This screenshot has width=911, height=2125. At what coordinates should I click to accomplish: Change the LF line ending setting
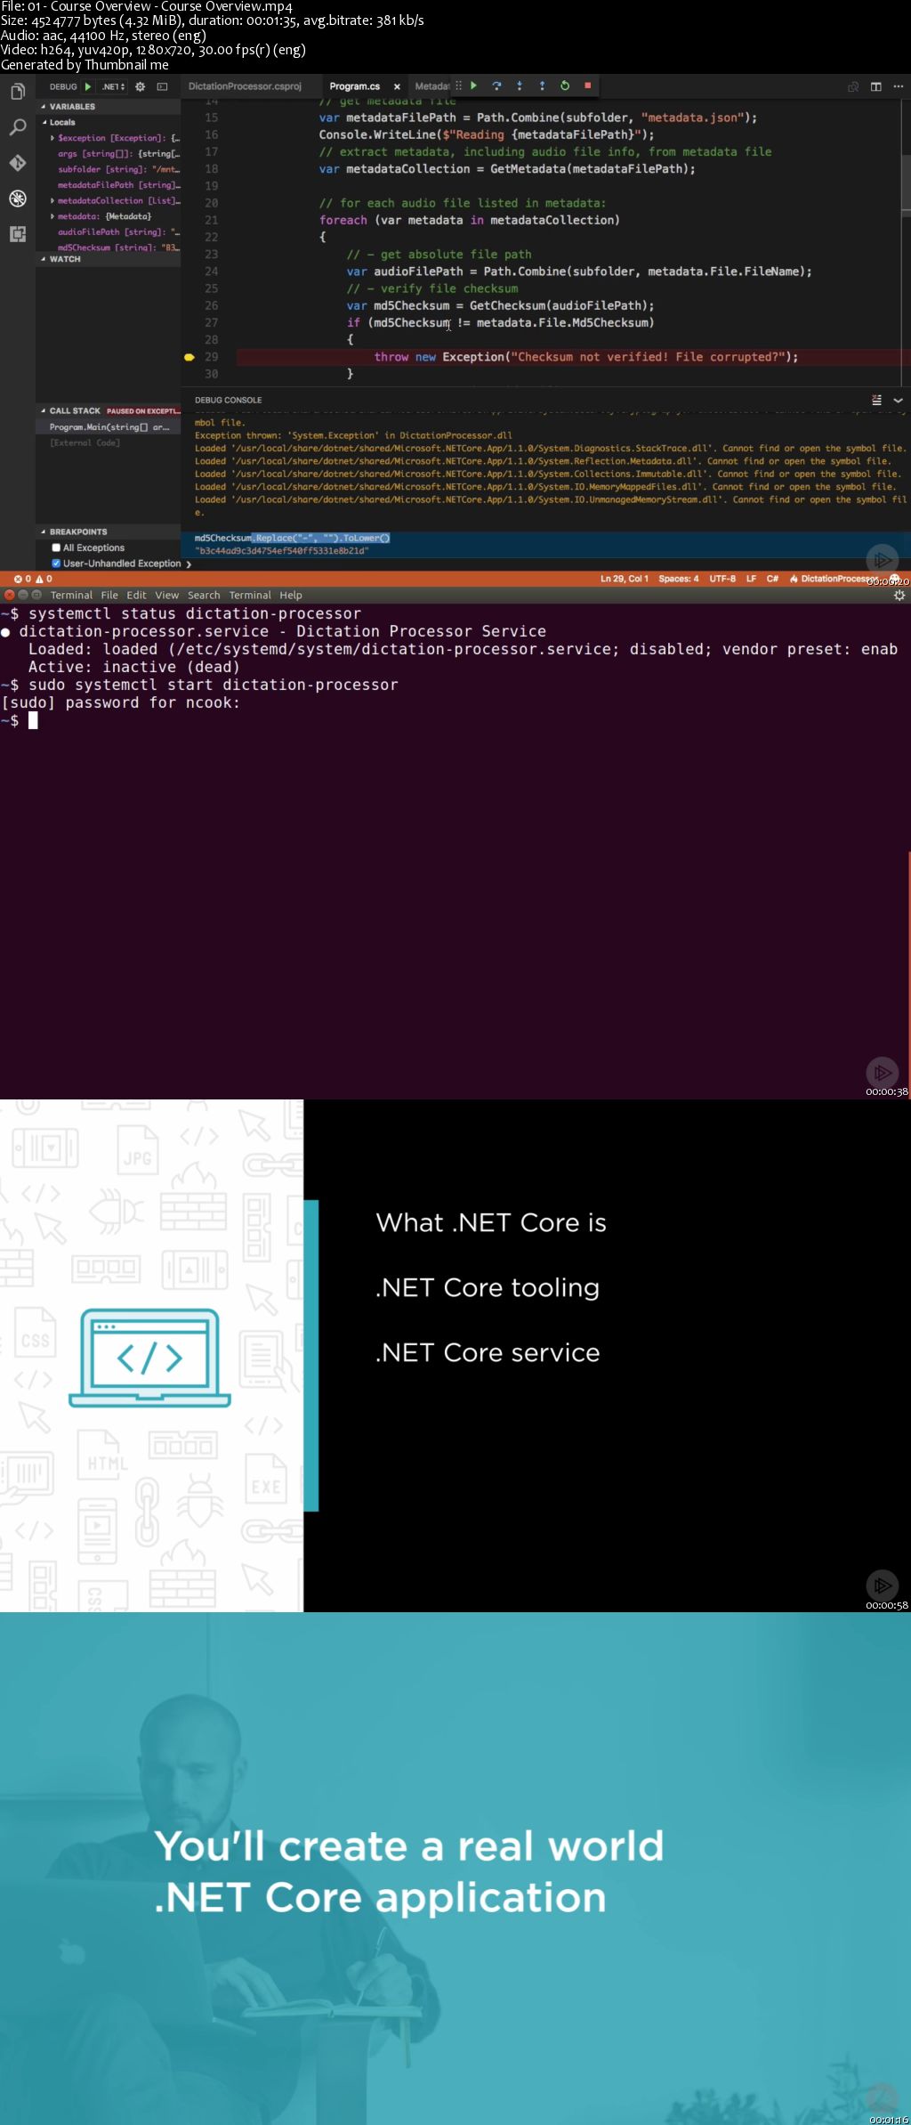click(751, 579)
